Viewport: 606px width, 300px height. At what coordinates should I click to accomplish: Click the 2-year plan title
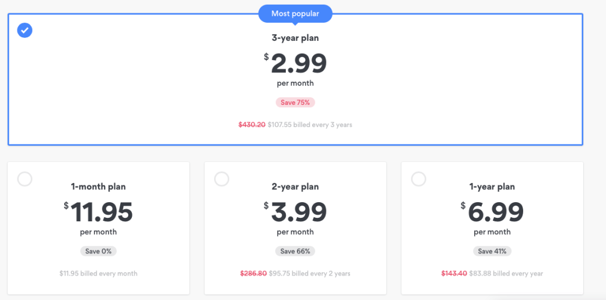[295, 187]
